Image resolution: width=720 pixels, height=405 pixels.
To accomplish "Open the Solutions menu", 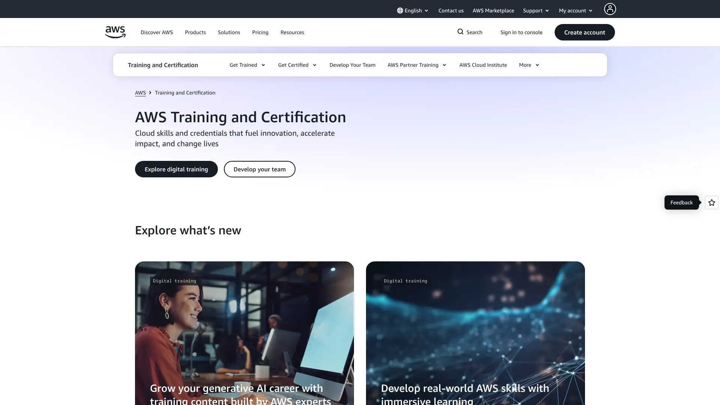I will point(229,32).
